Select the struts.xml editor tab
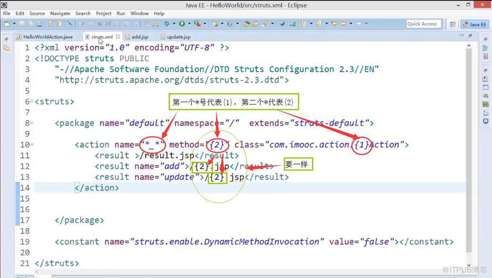Image resolution: width=492 pixels, height=278 pixels. pos(102,37)
